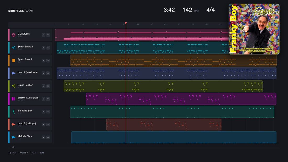The image size is (288, 162).
Task: Click the Lead 3 (calliope) waveform icon
Action: point(13,124)
